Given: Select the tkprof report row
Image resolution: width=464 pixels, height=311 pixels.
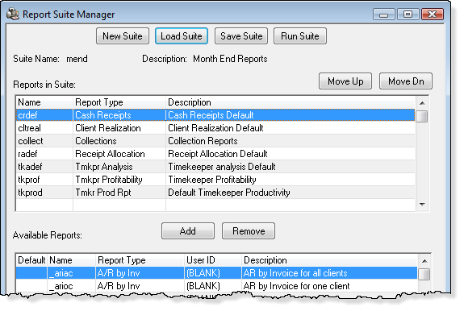Looking at the screenshot, I should pos(215,180).
